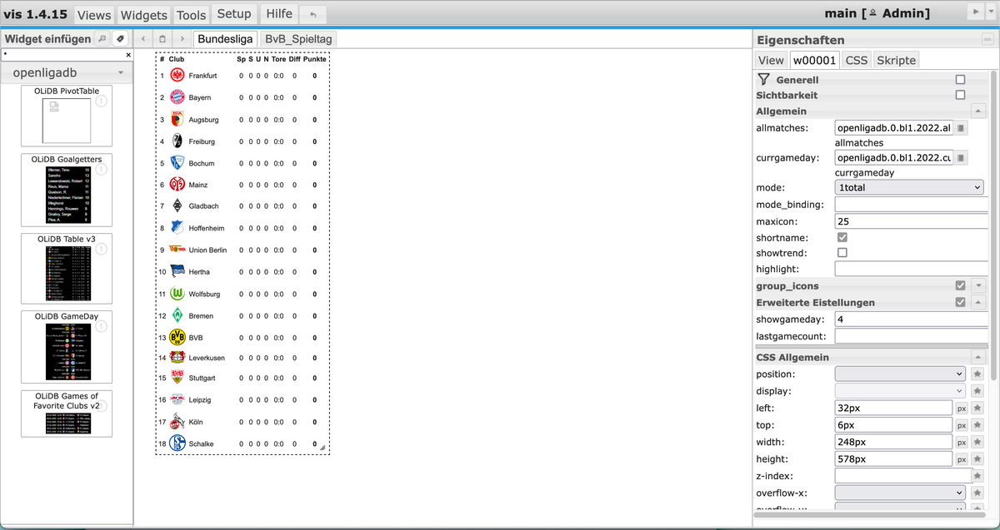Open object ID picker for allmatches
The height and width of the screenshot is (530, 1000).
(960, 128)
